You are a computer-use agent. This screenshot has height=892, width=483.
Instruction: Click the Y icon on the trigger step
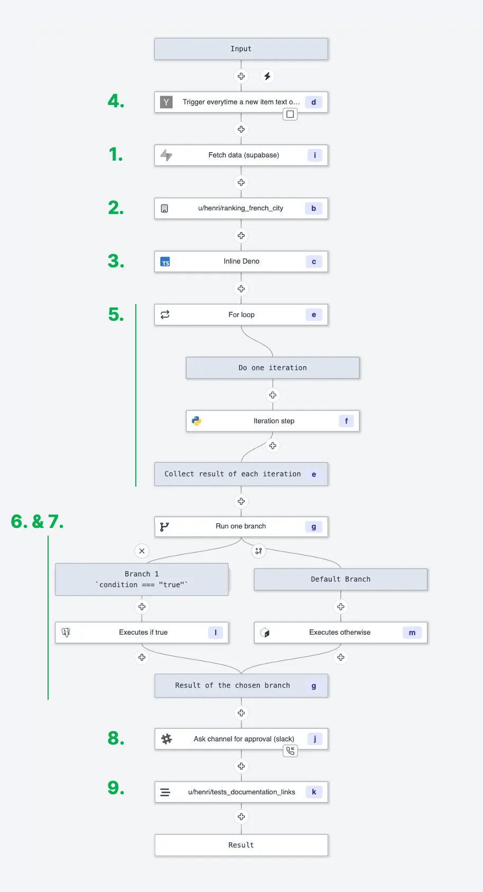point(166,101)
